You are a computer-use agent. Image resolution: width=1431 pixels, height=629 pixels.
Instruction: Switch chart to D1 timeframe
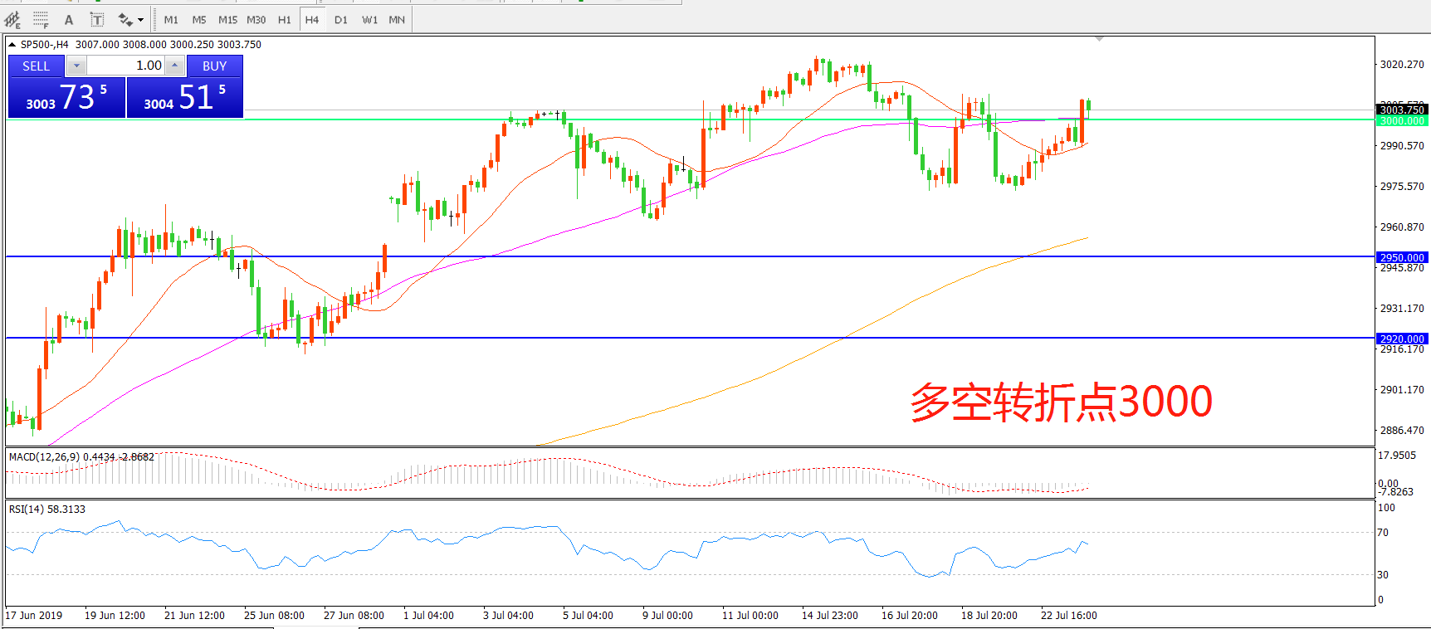341,19
